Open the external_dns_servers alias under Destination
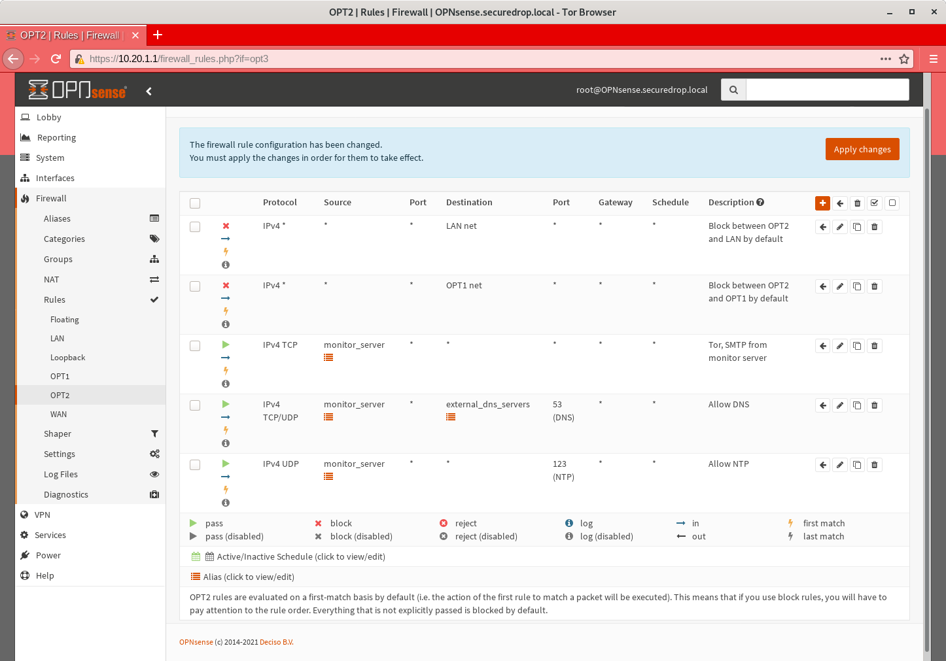Image resolution: width=946 pixels, height=661 pixels. 451,417
